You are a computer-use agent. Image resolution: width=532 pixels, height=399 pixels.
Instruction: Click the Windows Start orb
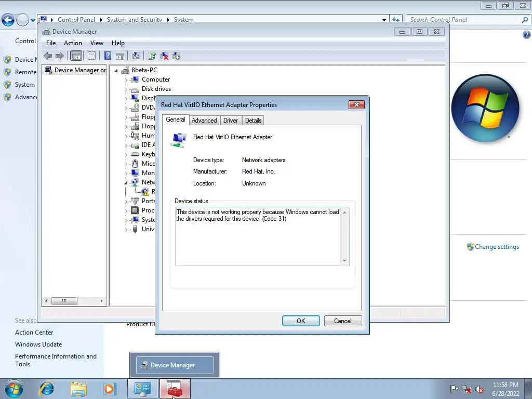tap(14, 389)
